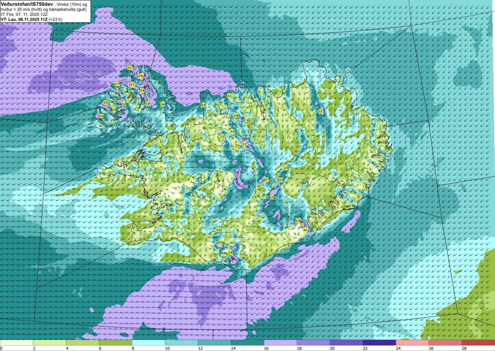Click the 6–8 m/s olive green legend swatch
Screen dimensions: 495x351
116,342
